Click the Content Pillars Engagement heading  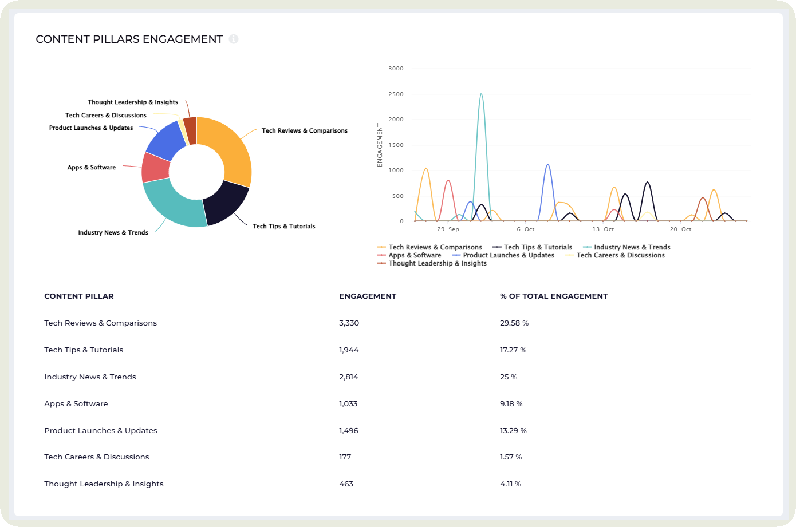point(129,39)
